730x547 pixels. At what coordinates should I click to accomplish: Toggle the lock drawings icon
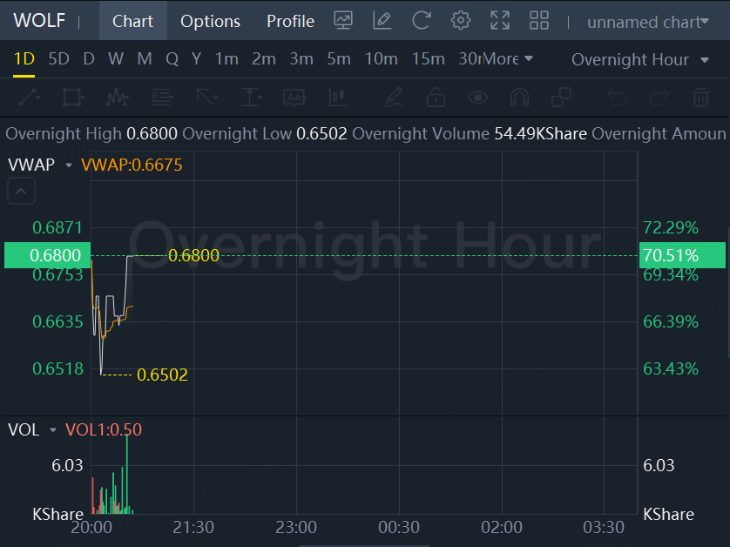(436, 98)
